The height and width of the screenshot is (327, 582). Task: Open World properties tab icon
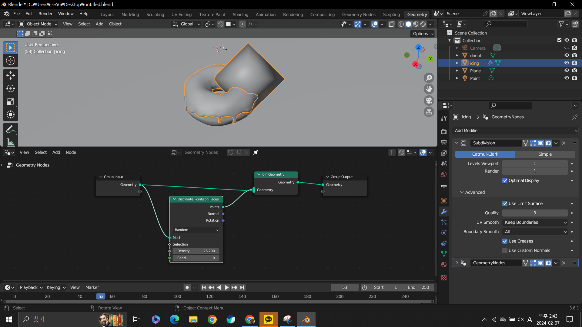(444, 174)
